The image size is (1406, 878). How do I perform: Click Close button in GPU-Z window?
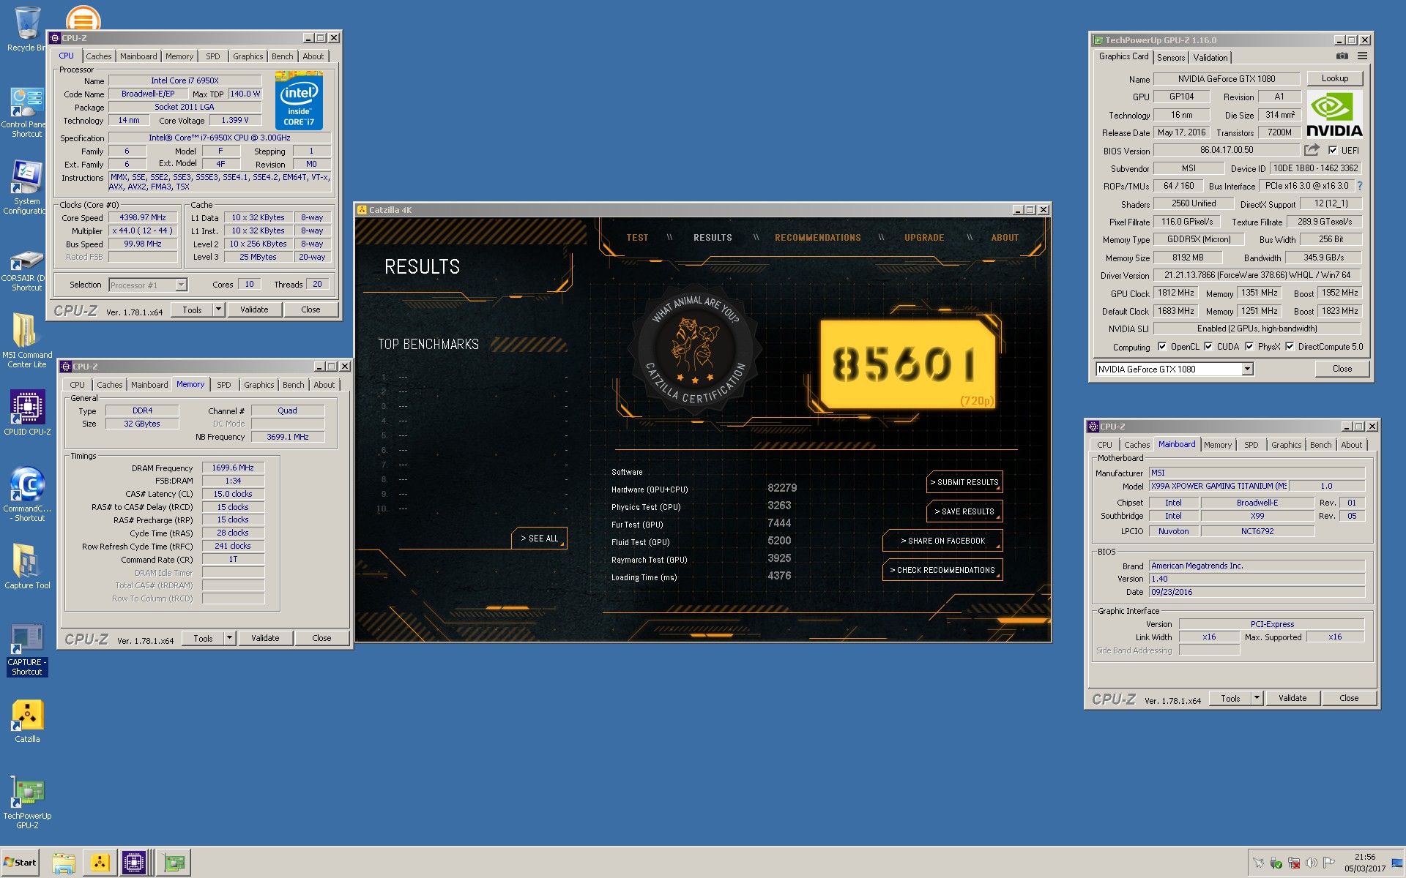(1342, 369)
